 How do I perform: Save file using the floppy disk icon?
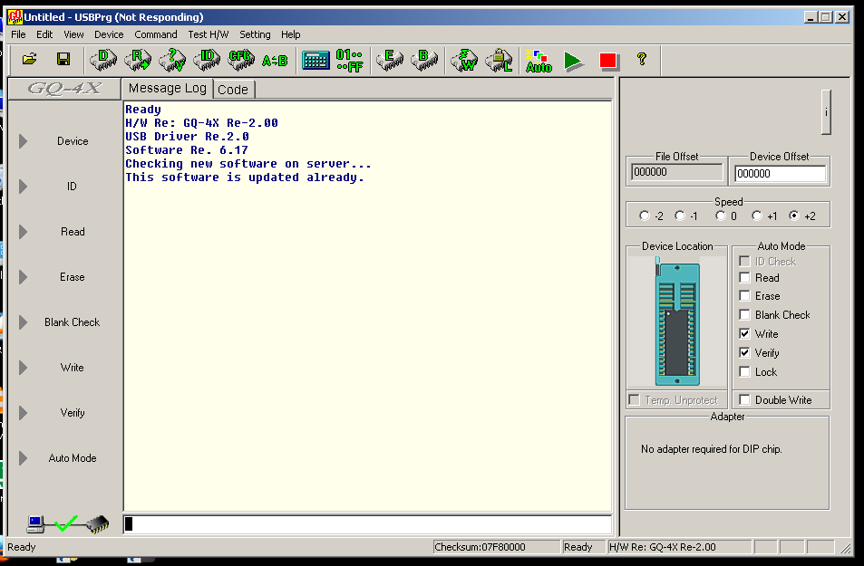63,59
